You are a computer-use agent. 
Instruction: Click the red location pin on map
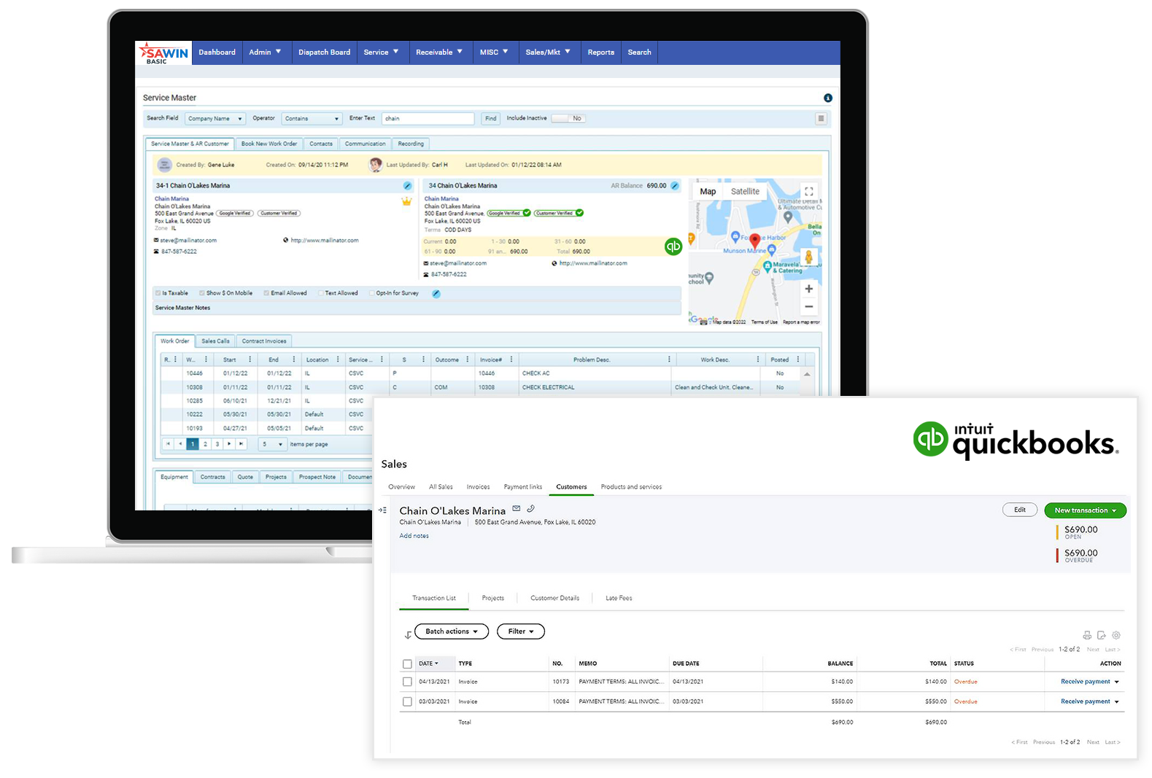[754, 241]
